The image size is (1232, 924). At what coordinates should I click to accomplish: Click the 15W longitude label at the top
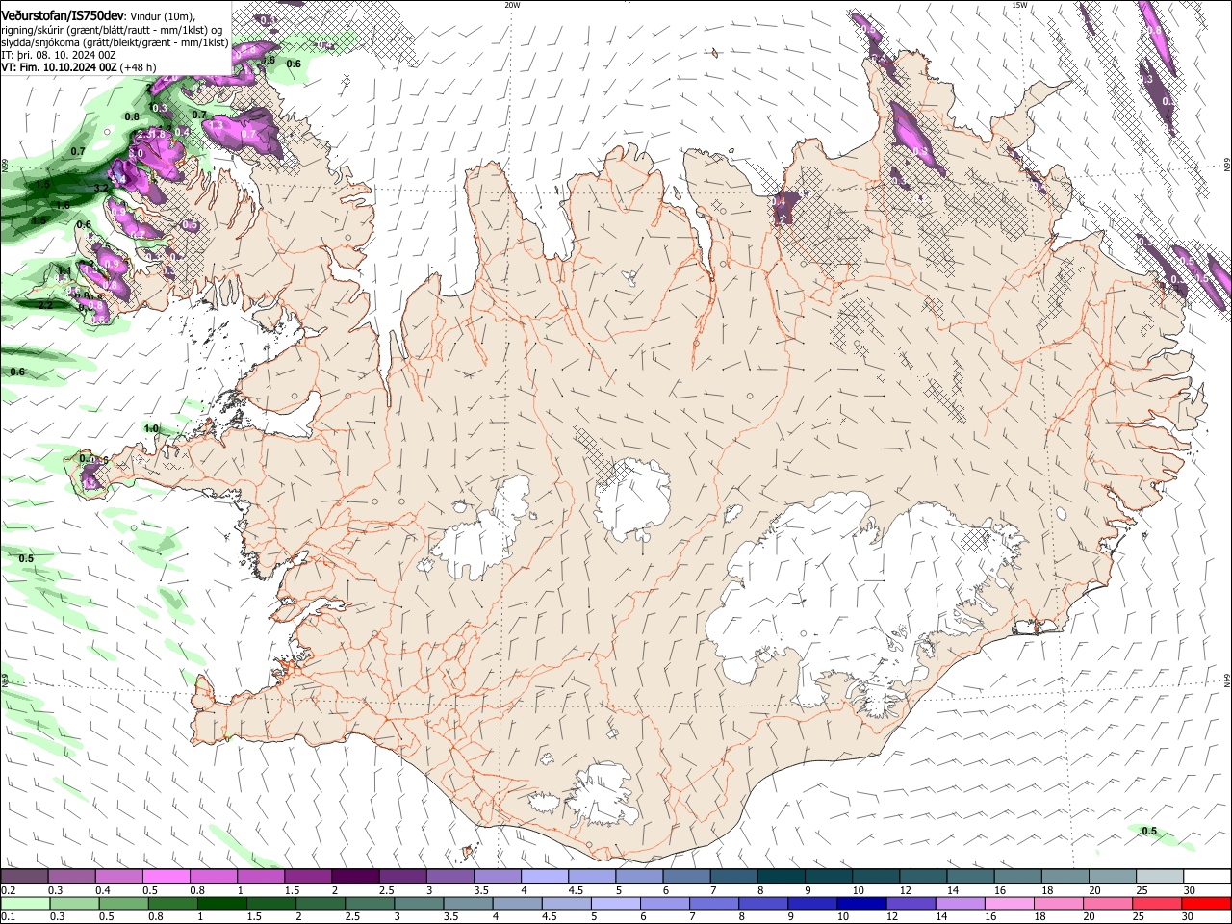tap(1019, 5)
